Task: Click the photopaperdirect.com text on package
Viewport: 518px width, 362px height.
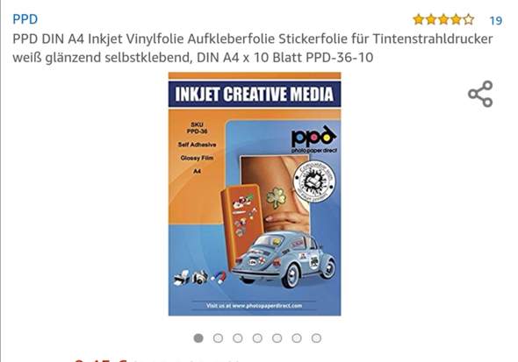Action: (254, 306)
